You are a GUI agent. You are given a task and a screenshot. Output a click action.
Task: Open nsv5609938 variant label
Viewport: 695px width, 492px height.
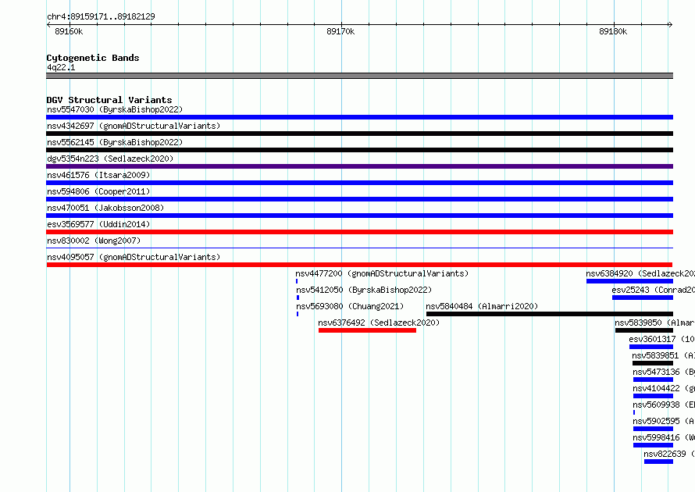664,405
